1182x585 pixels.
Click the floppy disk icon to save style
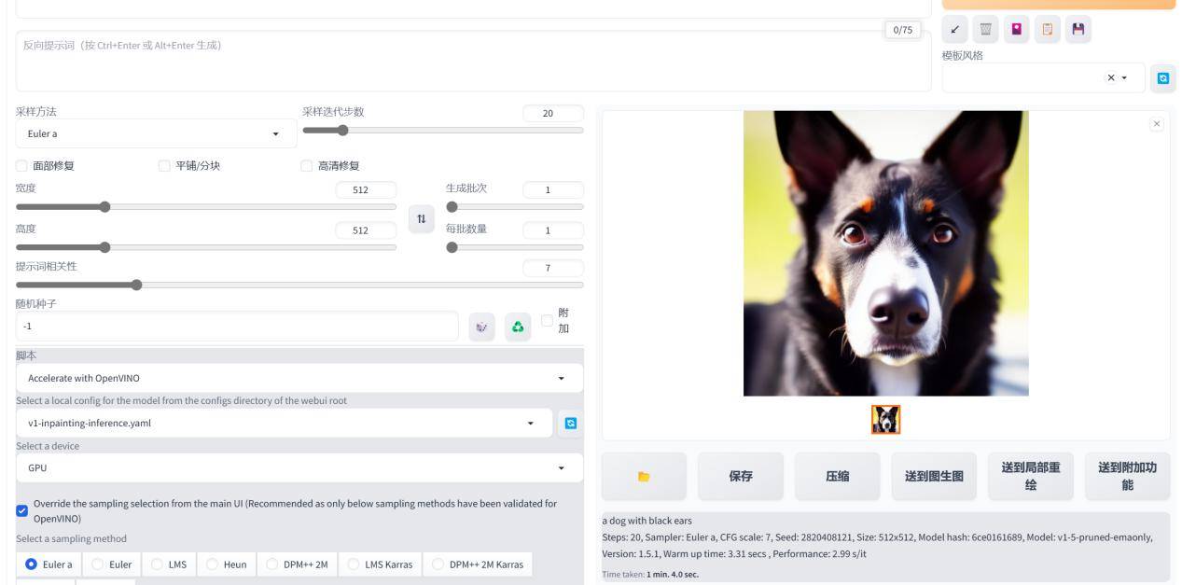[x=1078, y=29]
